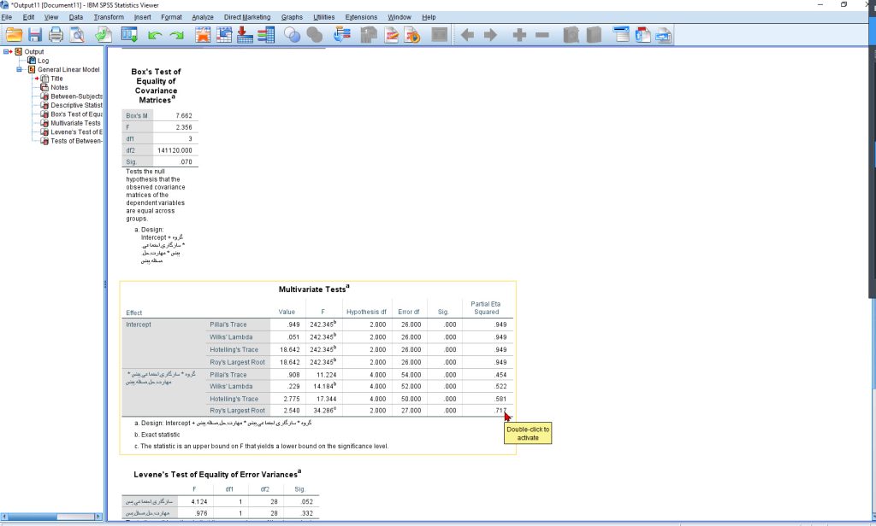The height and width of the screenshot is (526, 876).
Task: Open Print Preview with the magnifier page icon
Action: click(x=77, y=35)
